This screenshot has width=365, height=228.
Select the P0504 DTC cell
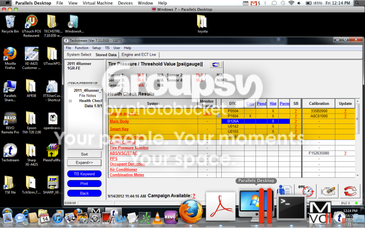point(233,111)
